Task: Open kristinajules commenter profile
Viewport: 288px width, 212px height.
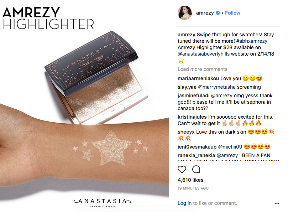Action: tap(192, 117)
